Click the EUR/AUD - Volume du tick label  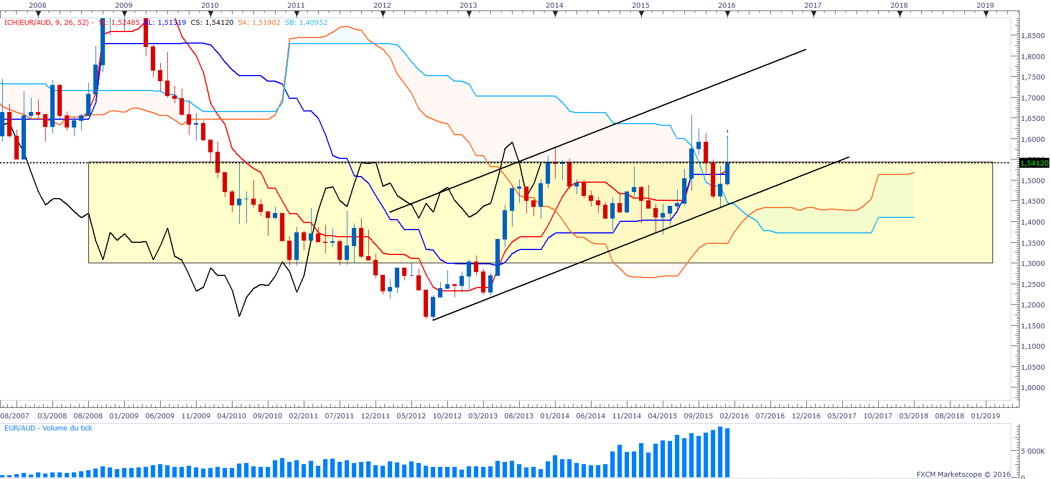coord(49,428)
